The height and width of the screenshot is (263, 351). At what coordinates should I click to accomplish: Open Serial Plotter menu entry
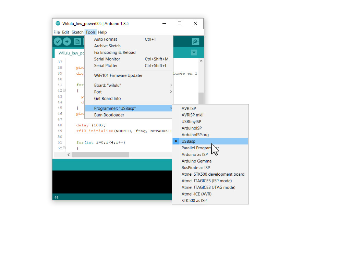(x=129, y=65)
